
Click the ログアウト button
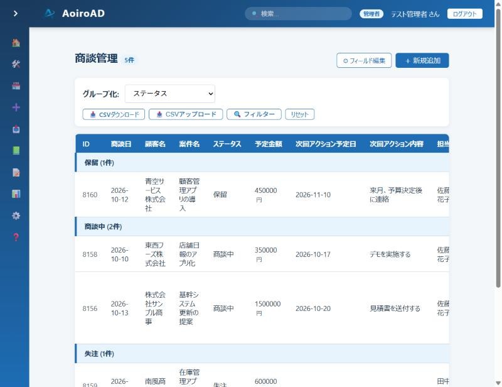pyautogui.click(x=464, y=14)
